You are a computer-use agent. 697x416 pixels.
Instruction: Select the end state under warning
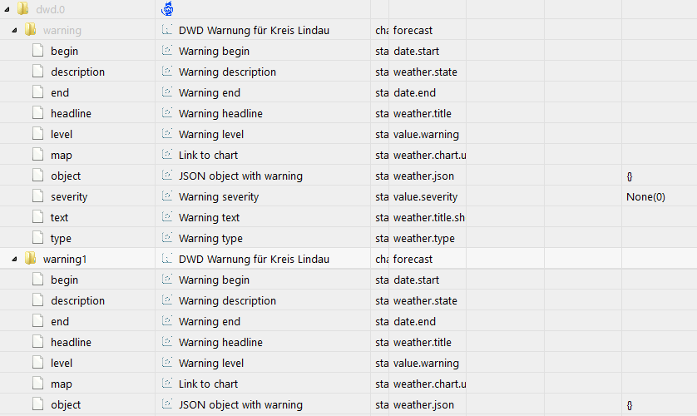coord(60,93)
